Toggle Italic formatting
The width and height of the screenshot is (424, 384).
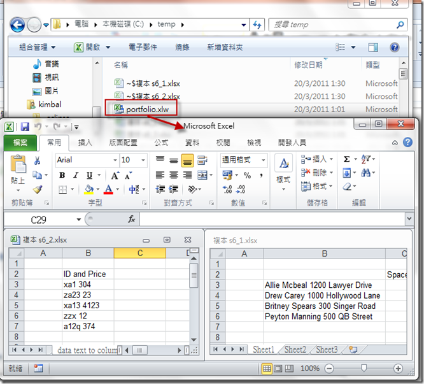[76, 175]
